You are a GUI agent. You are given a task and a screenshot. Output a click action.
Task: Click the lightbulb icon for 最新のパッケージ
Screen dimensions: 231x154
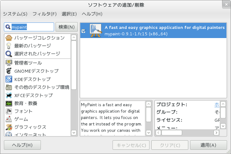tap(9, 46)
